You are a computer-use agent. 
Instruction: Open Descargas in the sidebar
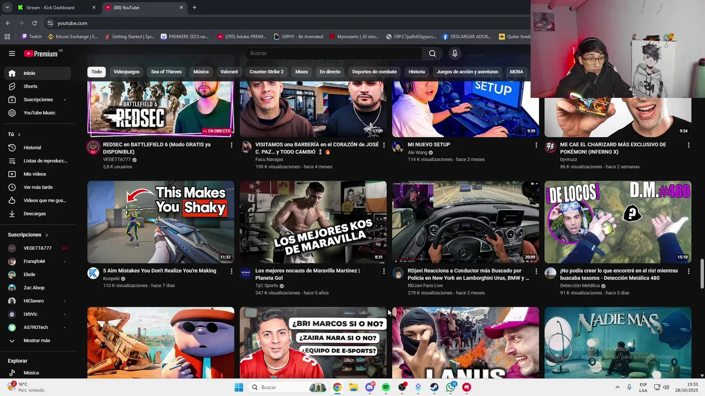[37, 213]
